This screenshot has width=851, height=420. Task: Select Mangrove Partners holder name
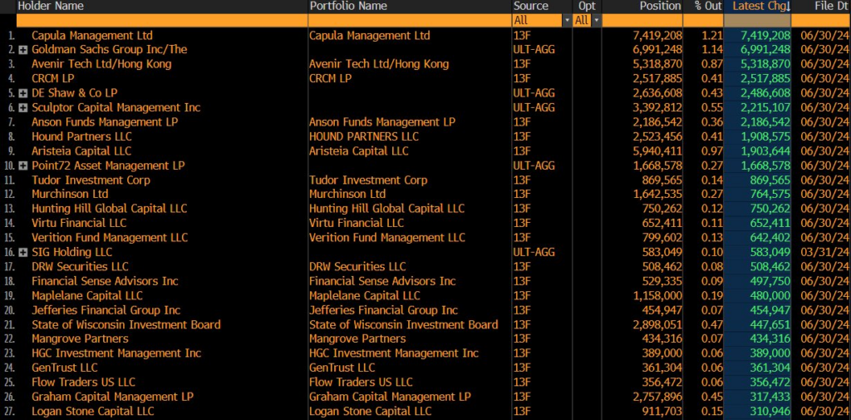click(80, 339)
